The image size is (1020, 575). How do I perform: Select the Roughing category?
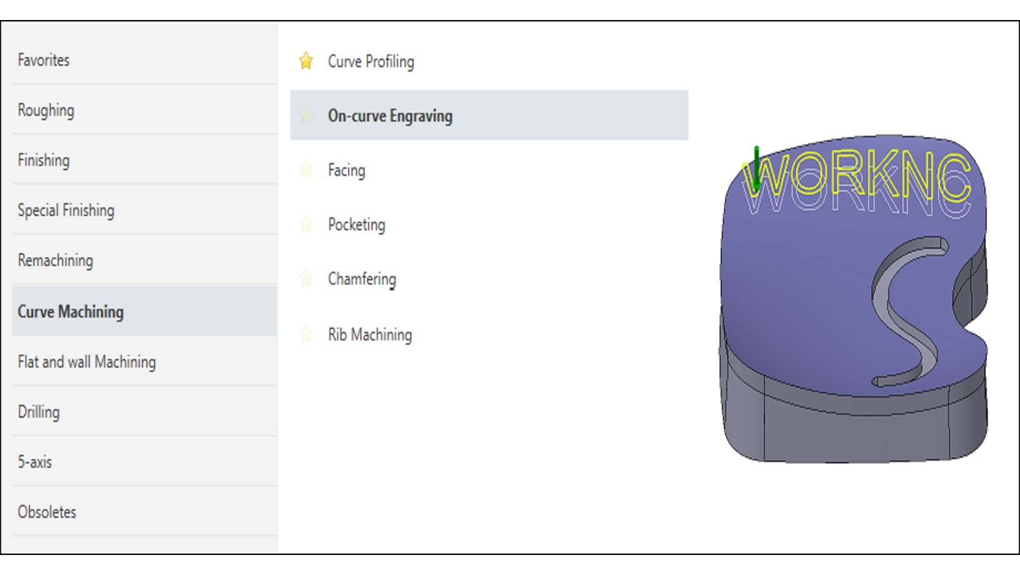point(46,110)
